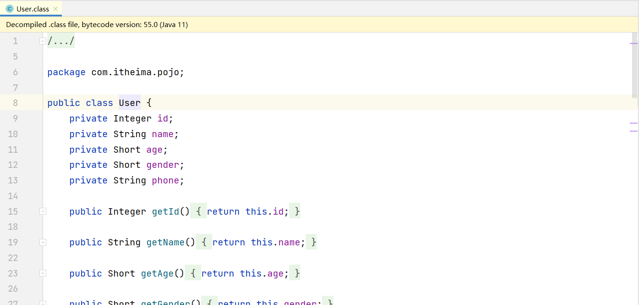Jump to the topmost purple stripe marker
The height and width of the screenshot is (305, 639).
[x=634, y=43]
